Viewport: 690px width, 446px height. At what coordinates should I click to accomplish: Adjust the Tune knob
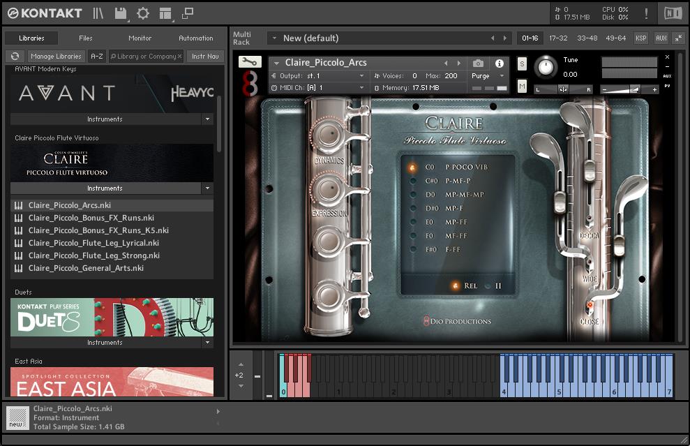pyautogui.click(x=546, y=68)
